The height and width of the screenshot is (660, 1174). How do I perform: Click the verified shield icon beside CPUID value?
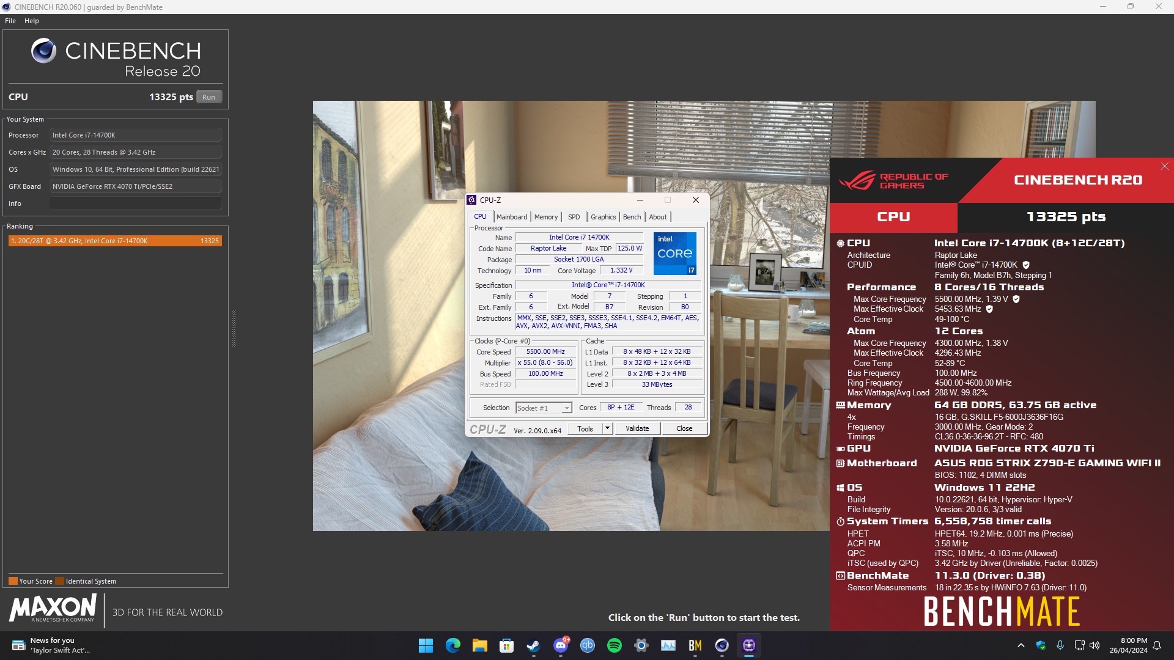[x=1026, y=265]
